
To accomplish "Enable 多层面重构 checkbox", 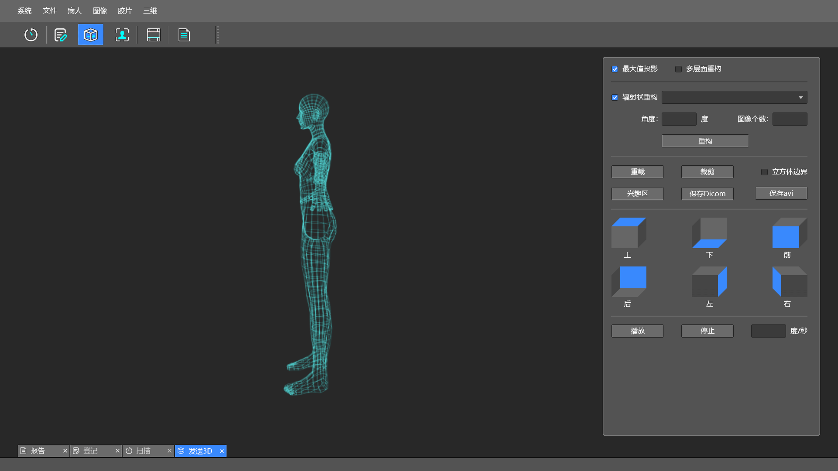I will pos(678,69).
